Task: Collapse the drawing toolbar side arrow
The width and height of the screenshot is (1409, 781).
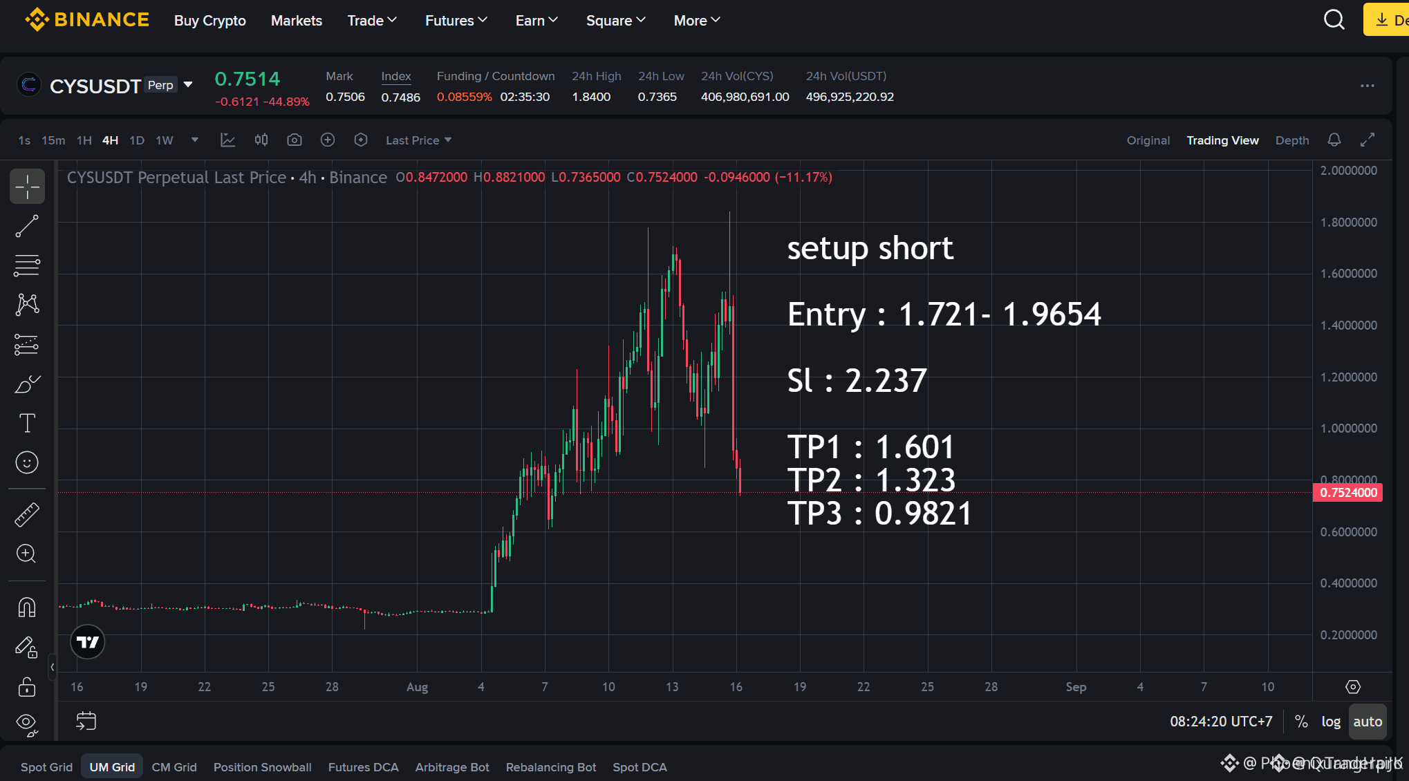Action: pyautogui.click(x=52, y=667)
